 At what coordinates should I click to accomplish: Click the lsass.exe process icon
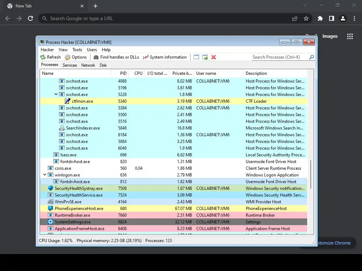[56, 155]
